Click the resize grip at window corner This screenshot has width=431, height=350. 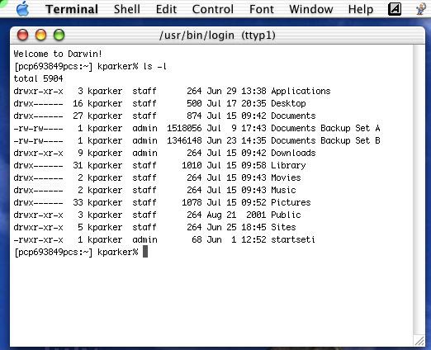point(419,341)
